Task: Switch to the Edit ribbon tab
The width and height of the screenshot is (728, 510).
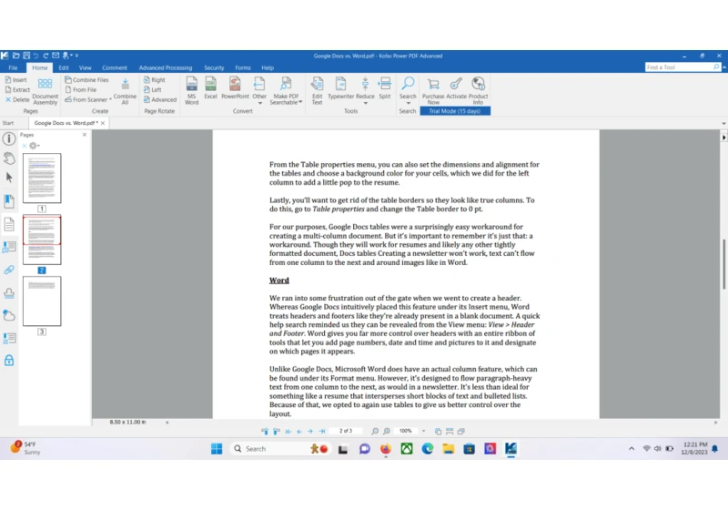Action: 64,67
